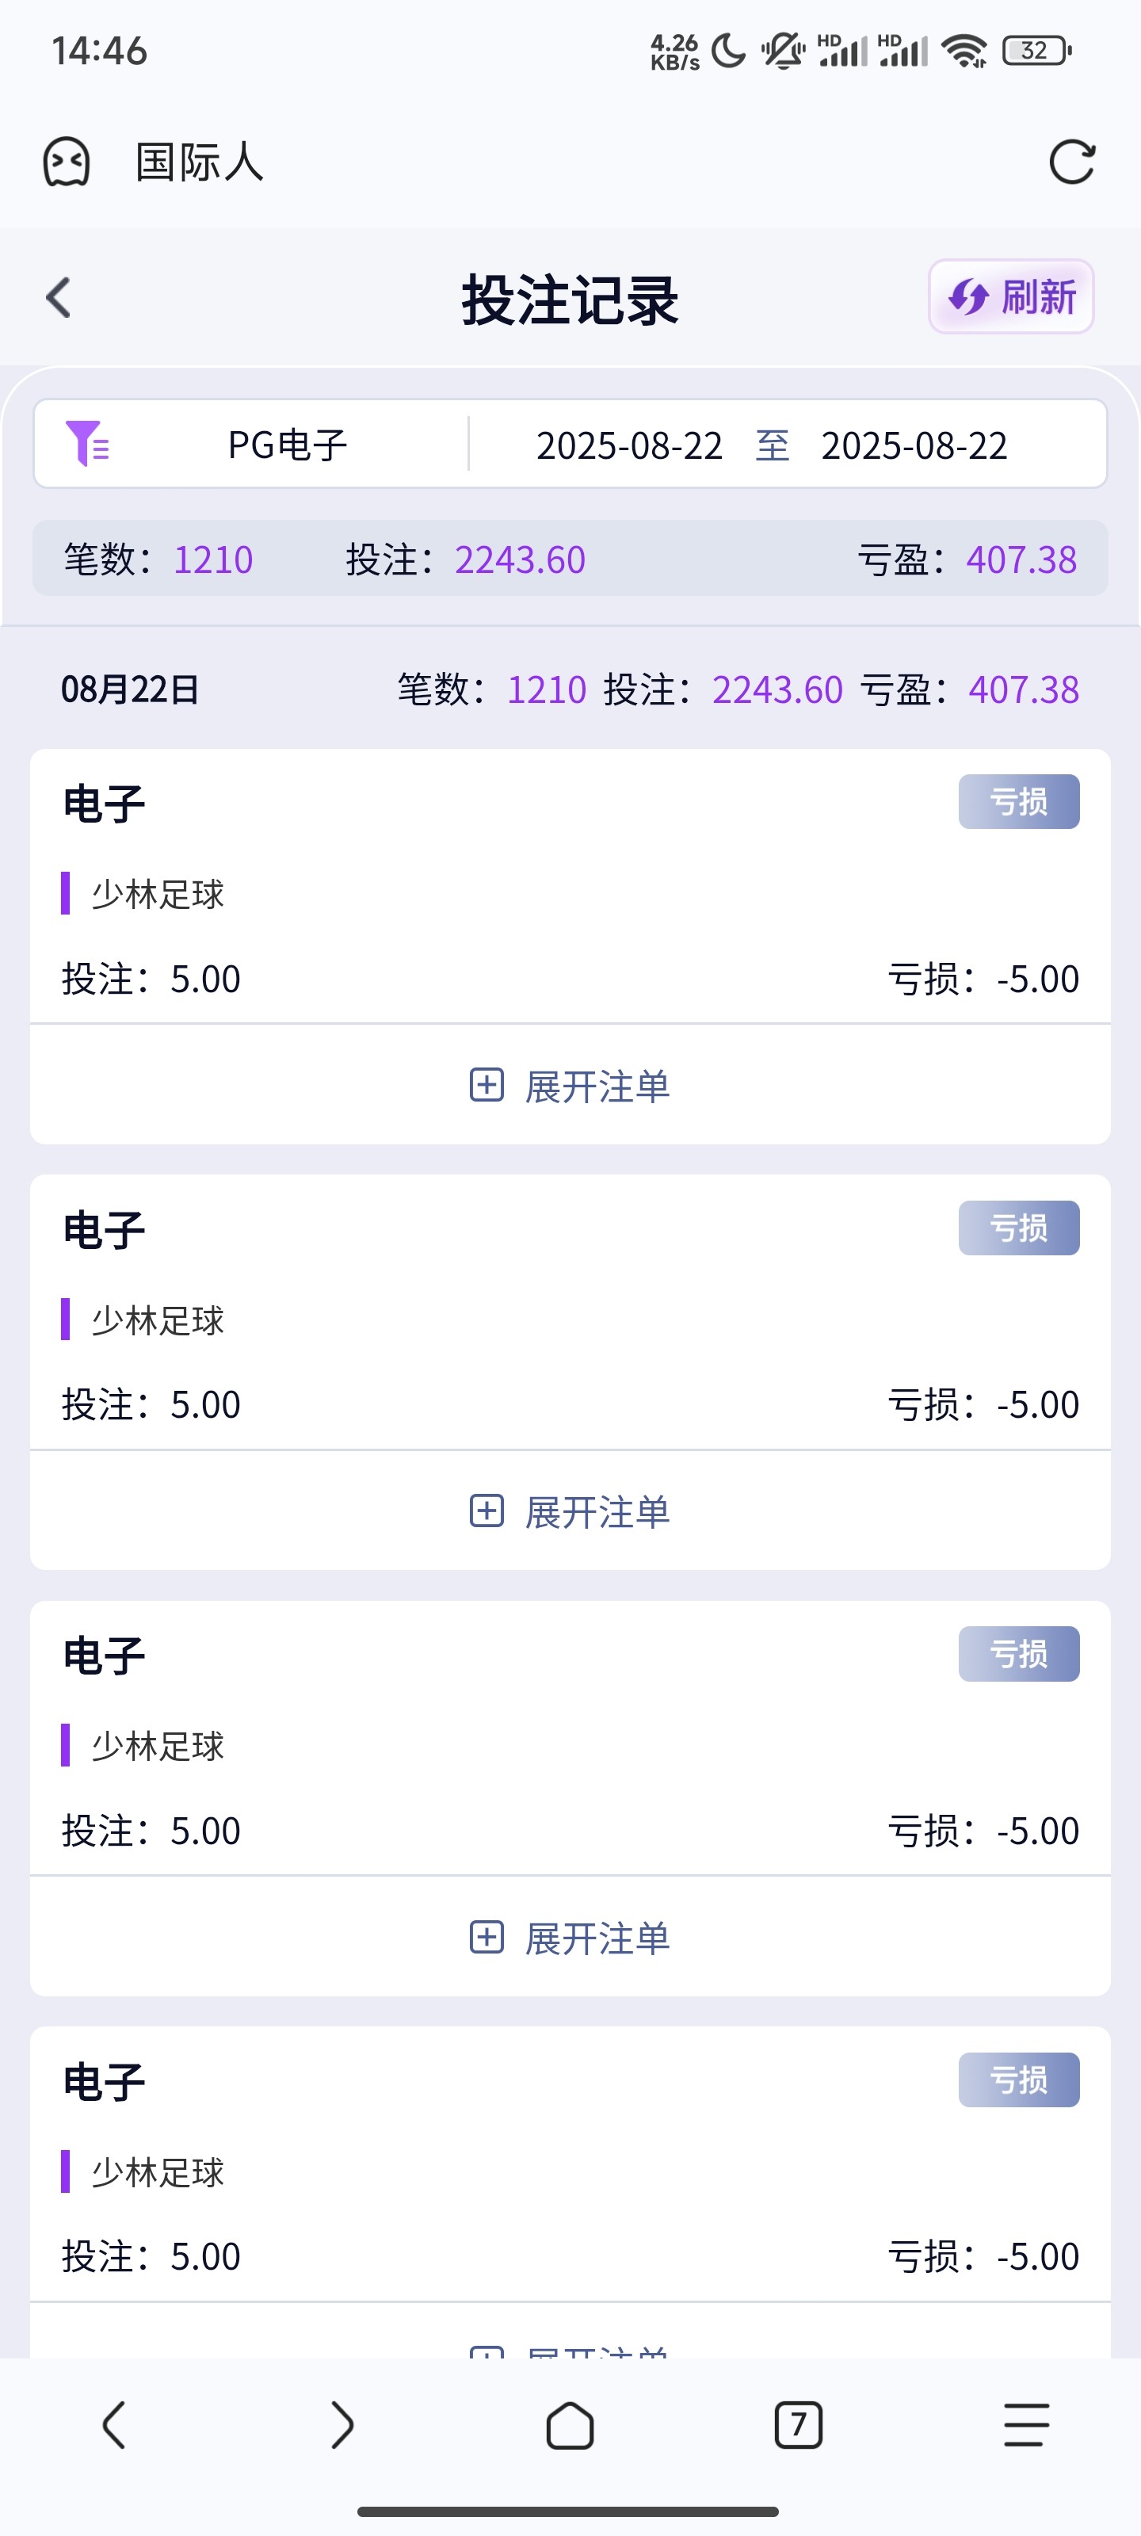Tap the 亏损 badge on first card
1141x2536 pixels.
tap(1018, 801)
